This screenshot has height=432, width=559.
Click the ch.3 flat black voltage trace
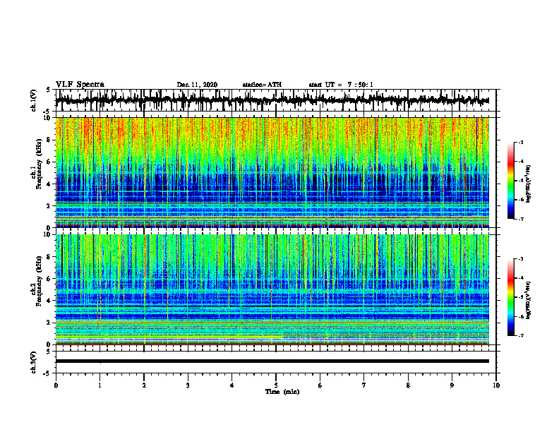[x=272, y=361]
